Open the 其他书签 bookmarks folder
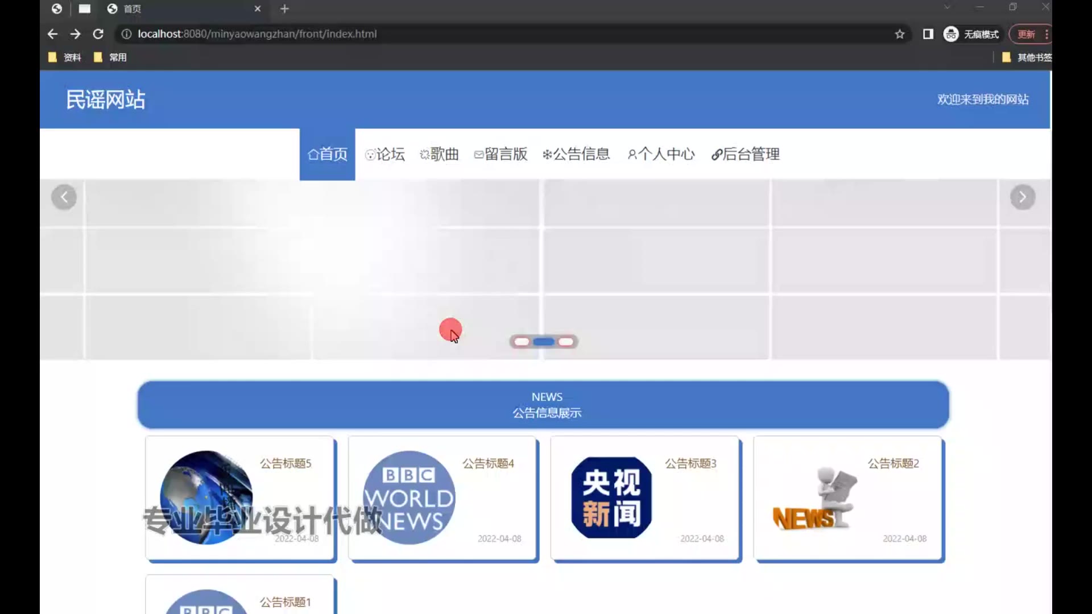Viewport: 1092px width, 614px height. pyautogui.click(x=1027, y=57)
